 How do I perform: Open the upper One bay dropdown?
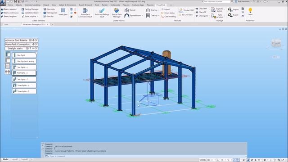[x=159, y=10]
